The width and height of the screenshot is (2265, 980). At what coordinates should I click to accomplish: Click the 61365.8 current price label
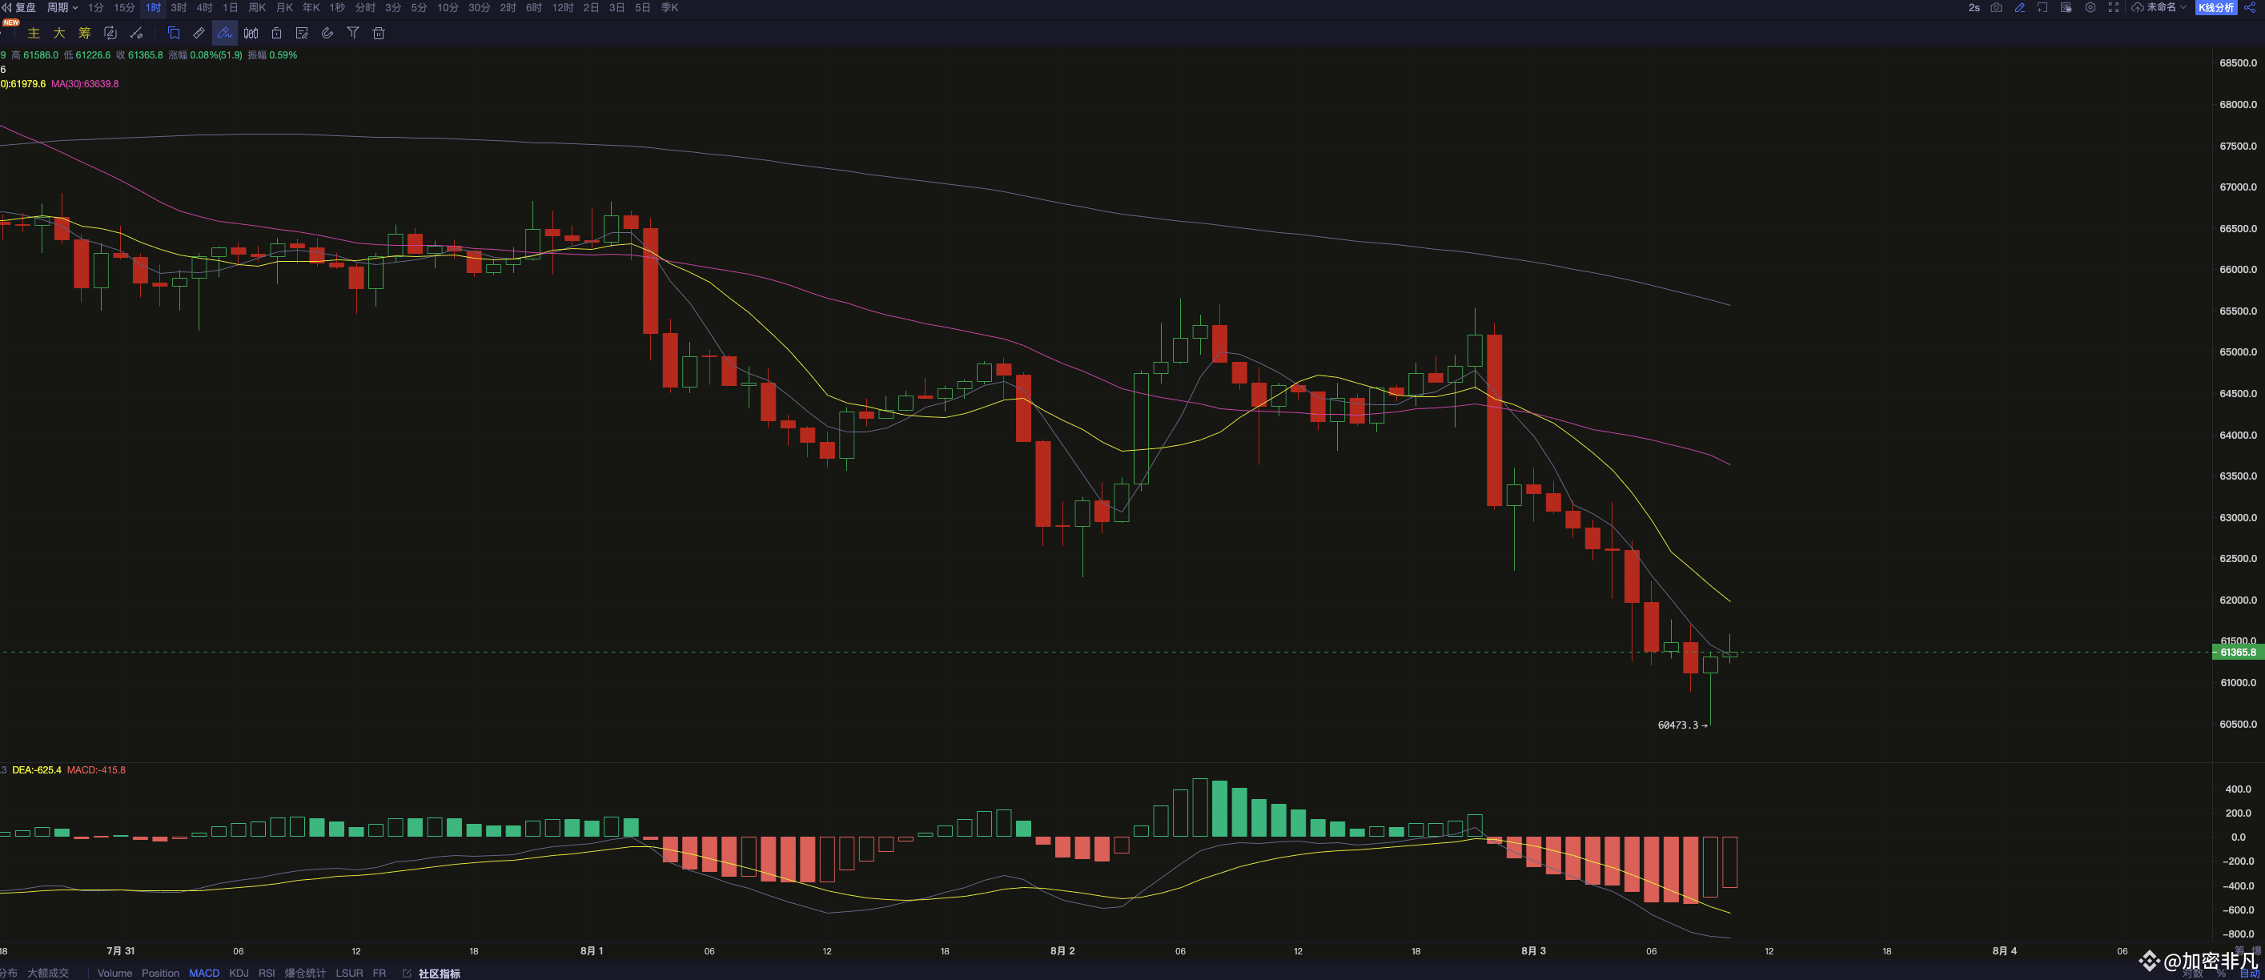coord(2237,653)
